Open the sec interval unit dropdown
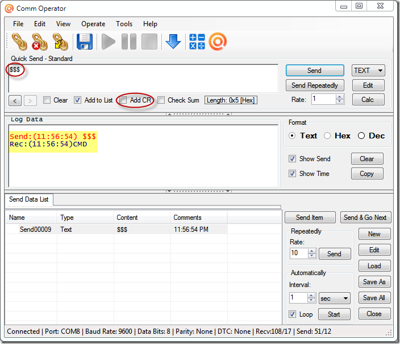The image size is (400, 344). point(335,298)
